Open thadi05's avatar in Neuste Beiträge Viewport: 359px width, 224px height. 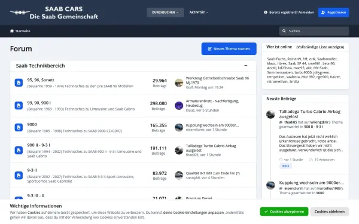click(270, 114)
